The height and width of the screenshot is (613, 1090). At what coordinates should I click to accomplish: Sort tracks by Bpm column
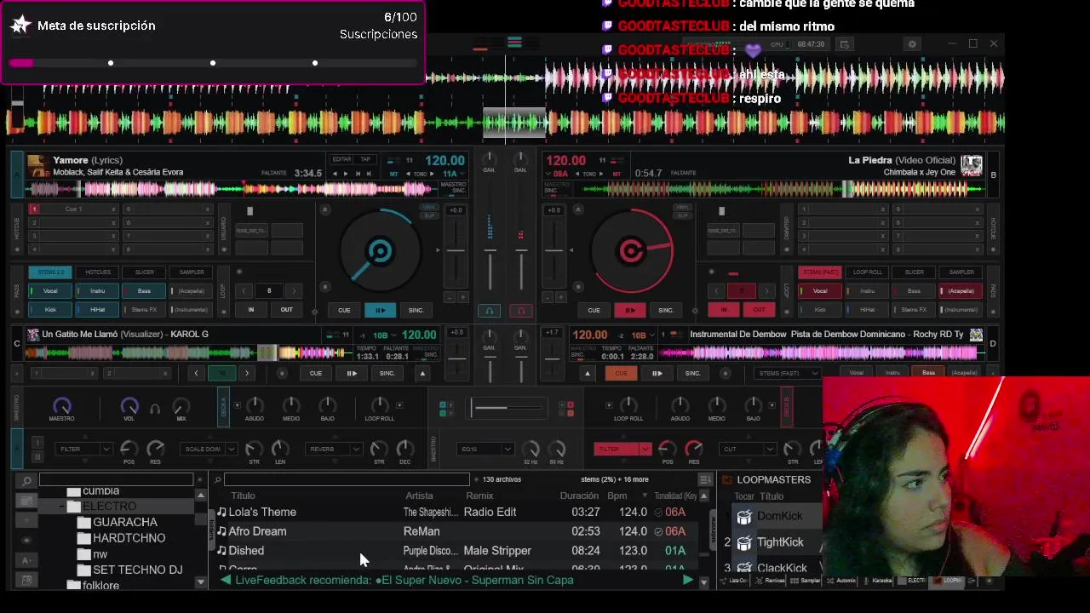(617, 496)
